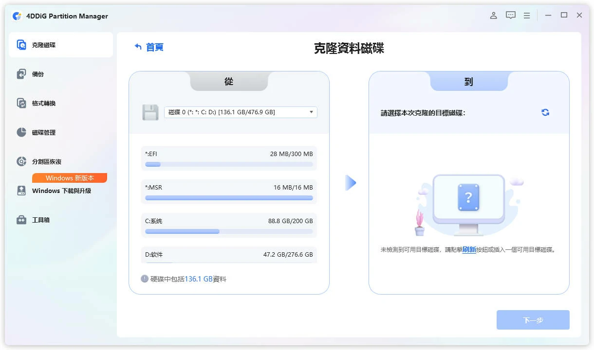Select the C:系统 partition label

click(x=154, y=221)
